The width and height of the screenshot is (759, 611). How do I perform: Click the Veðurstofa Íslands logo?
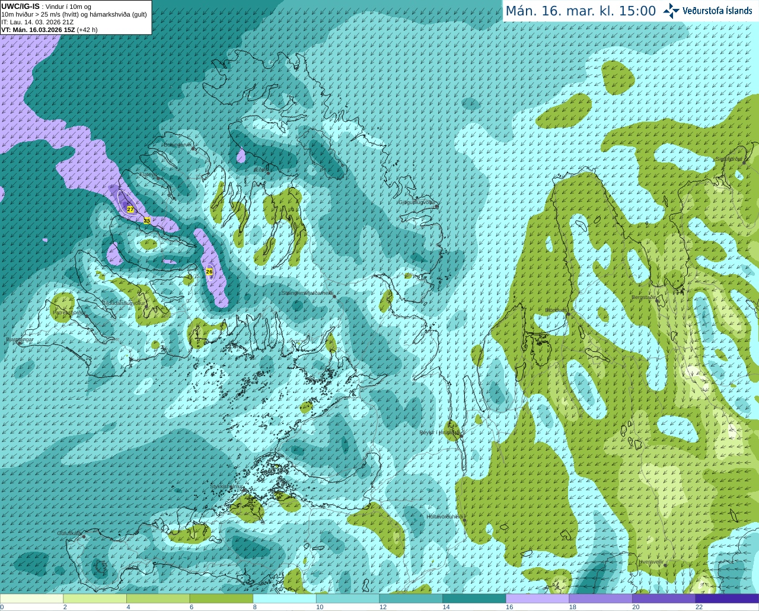pyautogui.click(x=707, y=11)
